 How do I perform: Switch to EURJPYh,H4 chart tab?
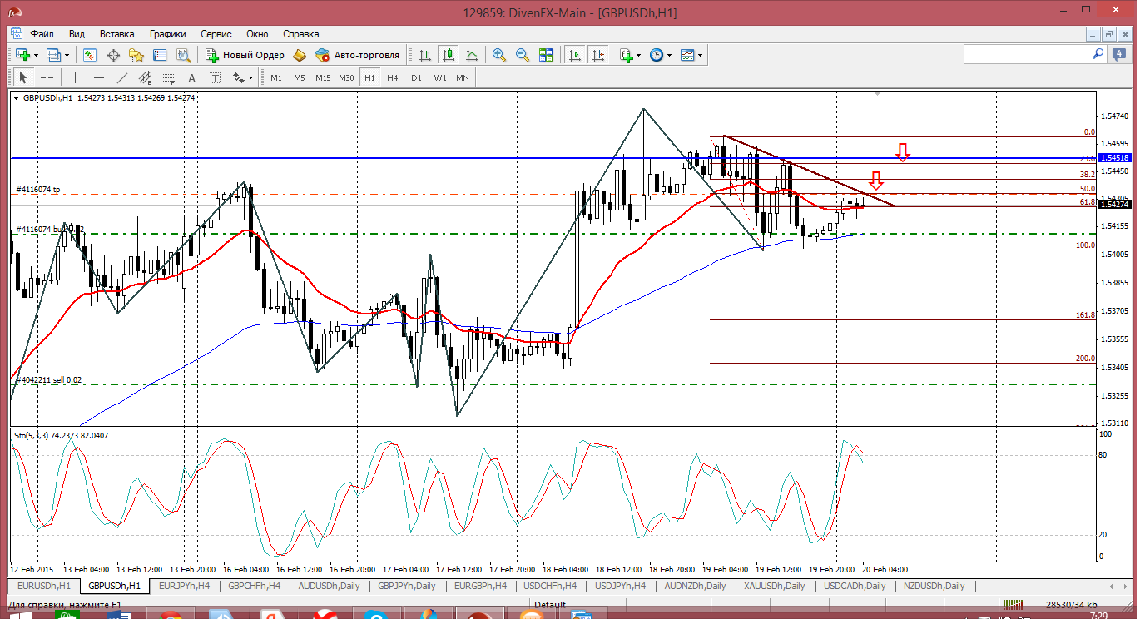(183, 586)
